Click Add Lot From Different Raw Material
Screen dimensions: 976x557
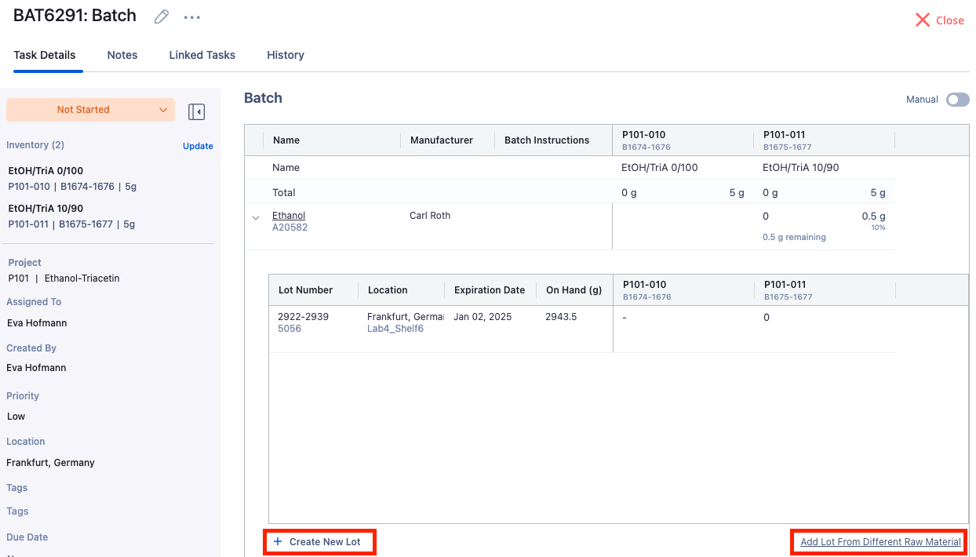[x=880, y=542]
